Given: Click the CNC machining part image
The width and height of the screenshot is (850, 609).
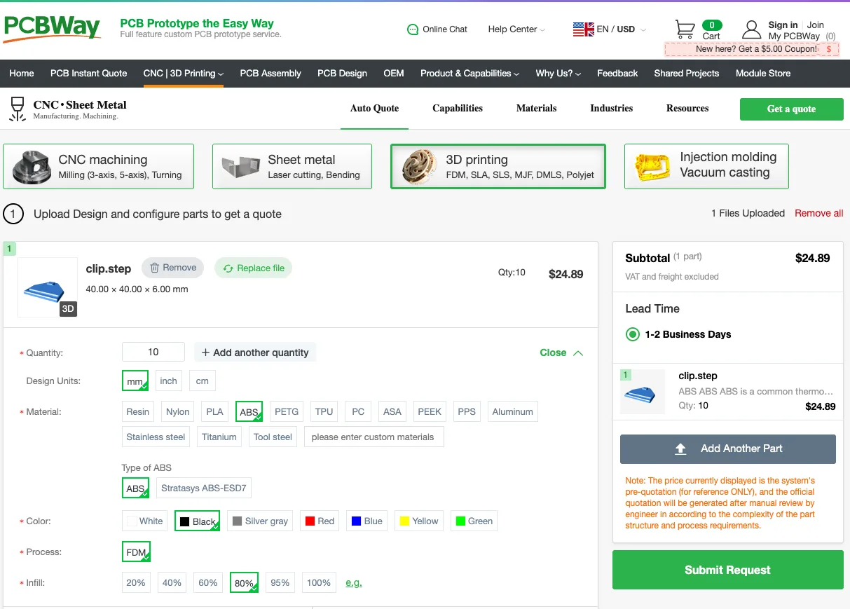Looking at the screenshot, I should (x=33, y=167).
